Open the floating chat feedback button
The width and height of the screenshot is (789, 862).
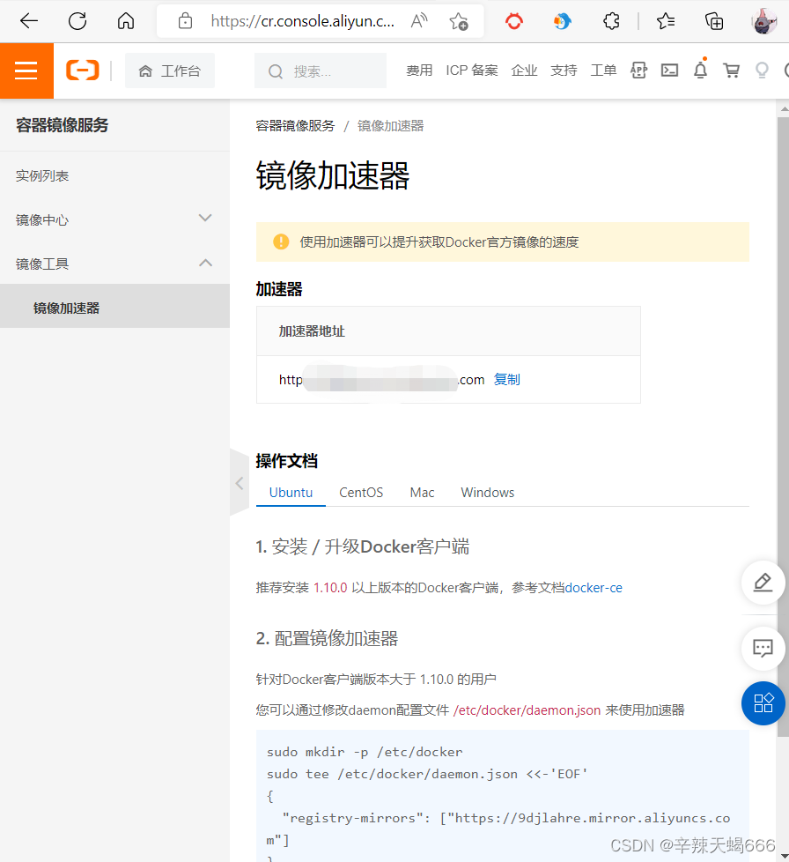[x=763, y=649]
